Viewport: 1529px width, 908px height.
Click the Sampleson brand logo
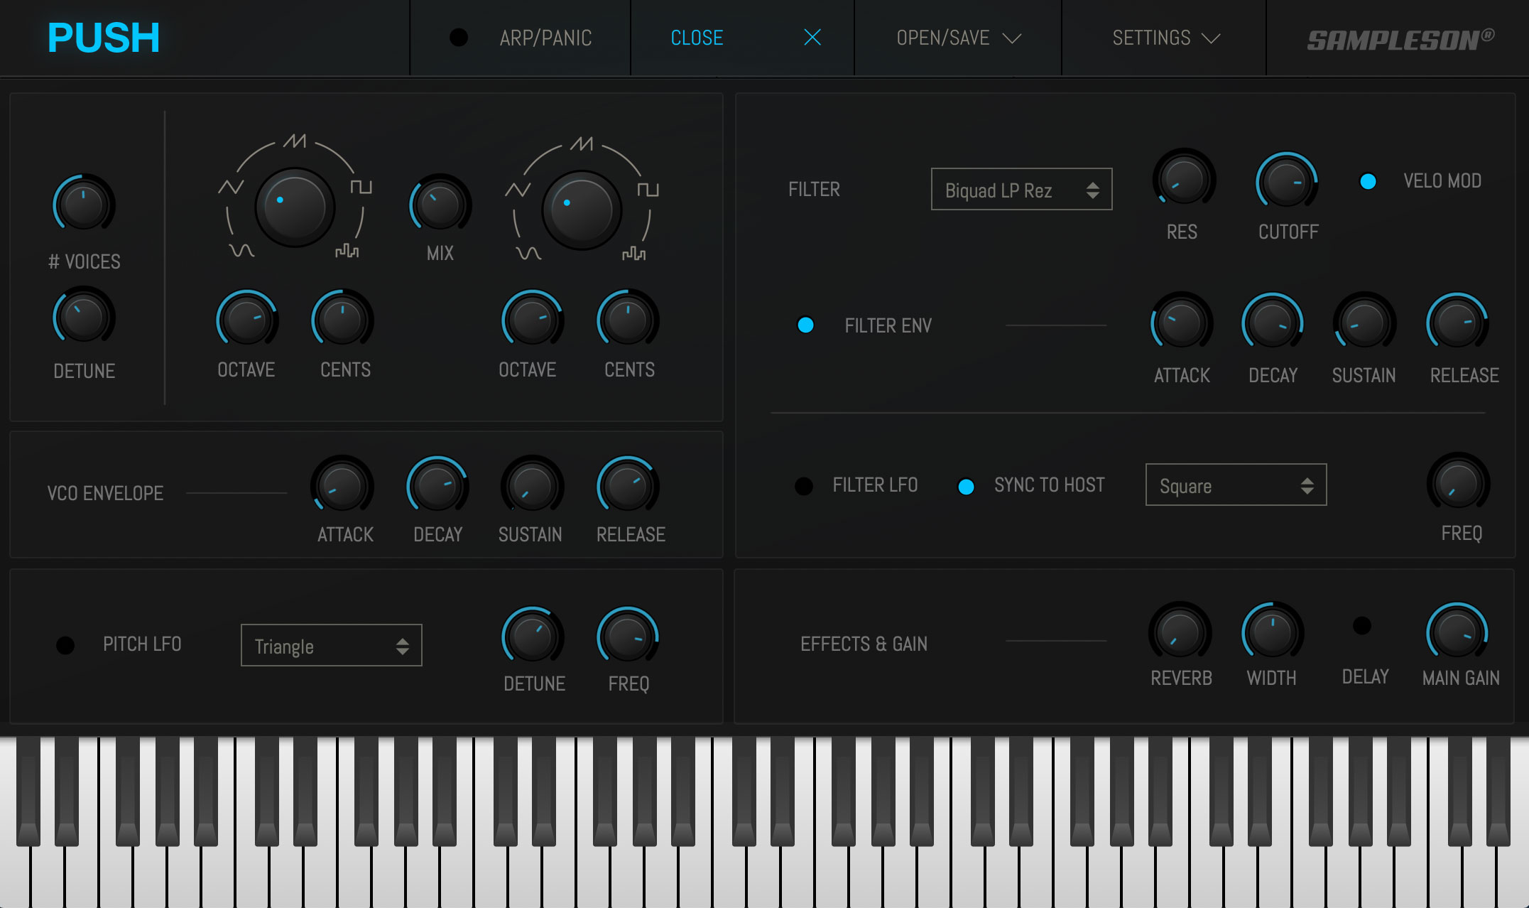pyautogui.click(x=1400, y=40)
